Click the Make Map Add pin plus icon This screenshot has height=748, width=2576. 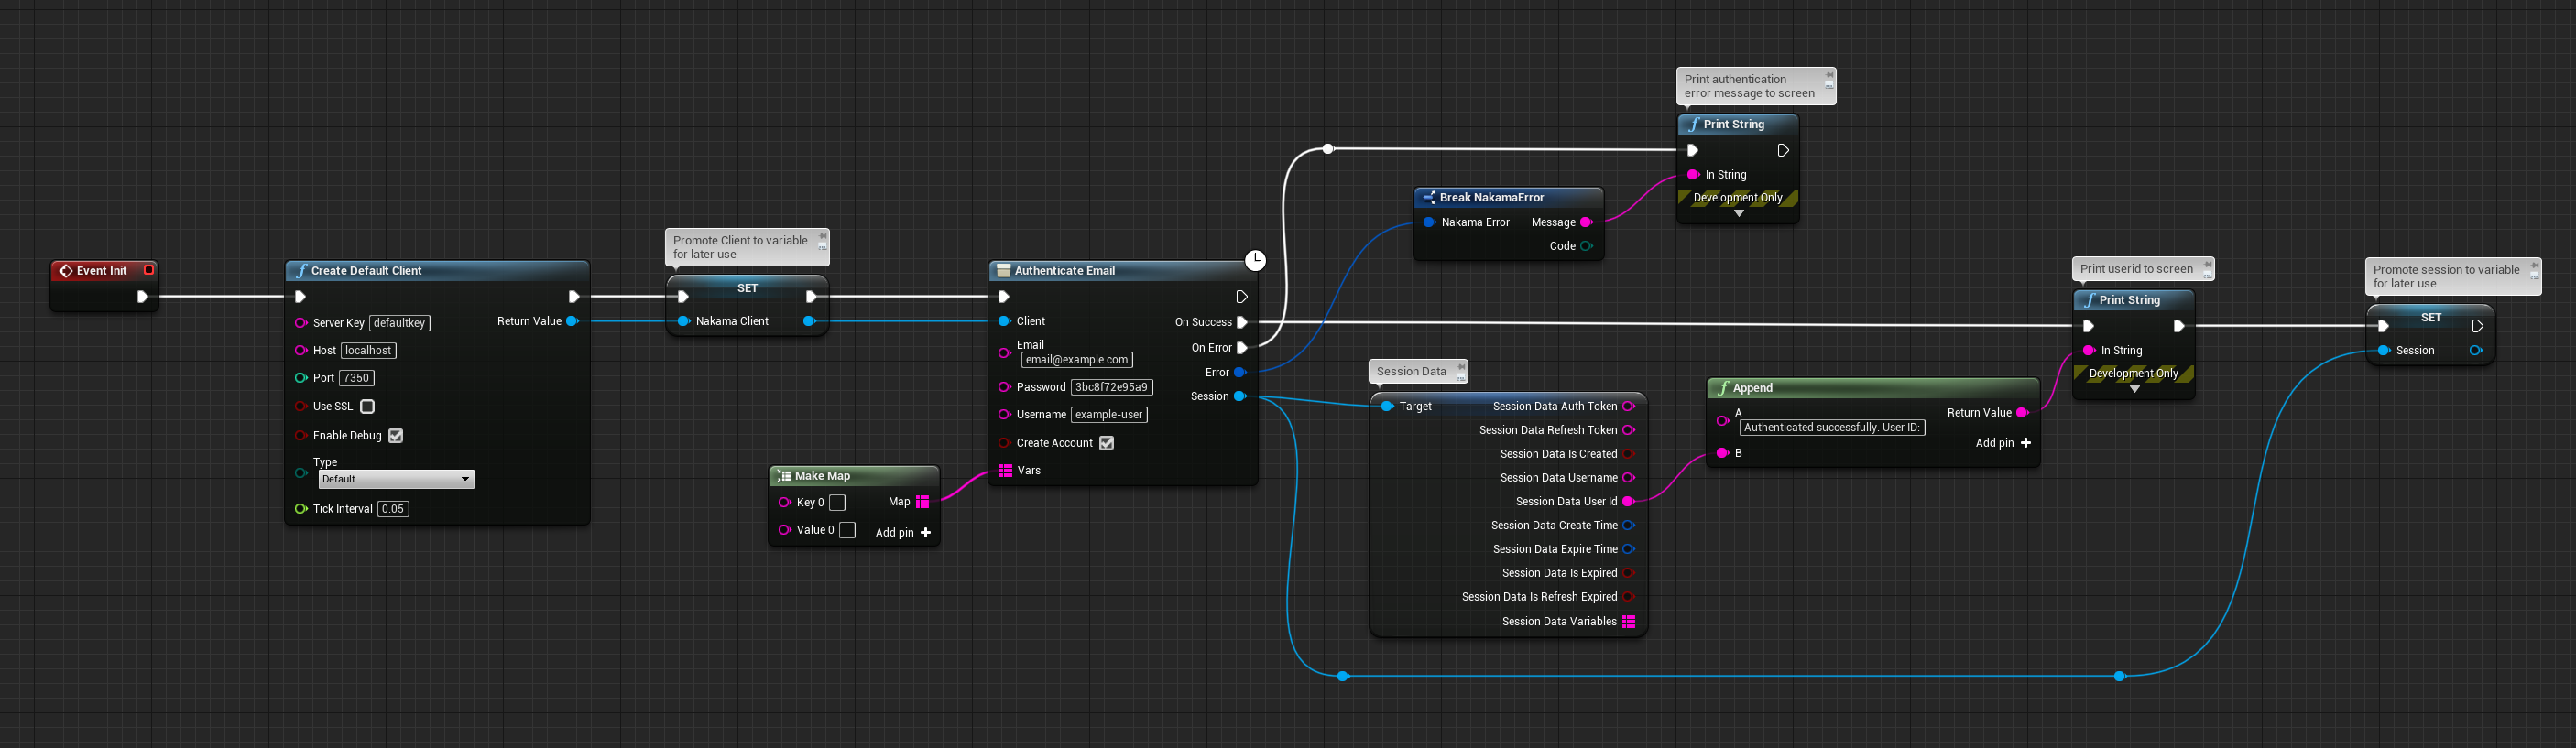click(926, 533)
